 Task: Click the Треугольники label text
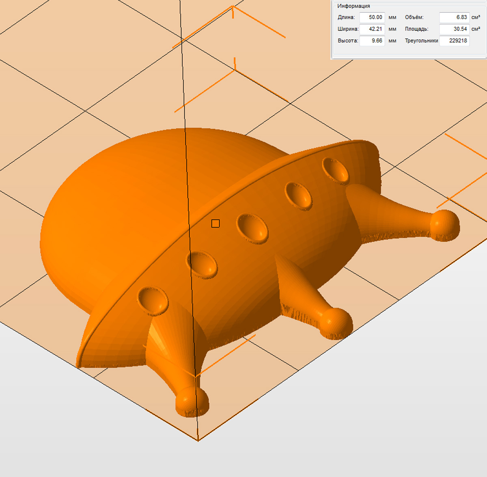pos(421,41)
